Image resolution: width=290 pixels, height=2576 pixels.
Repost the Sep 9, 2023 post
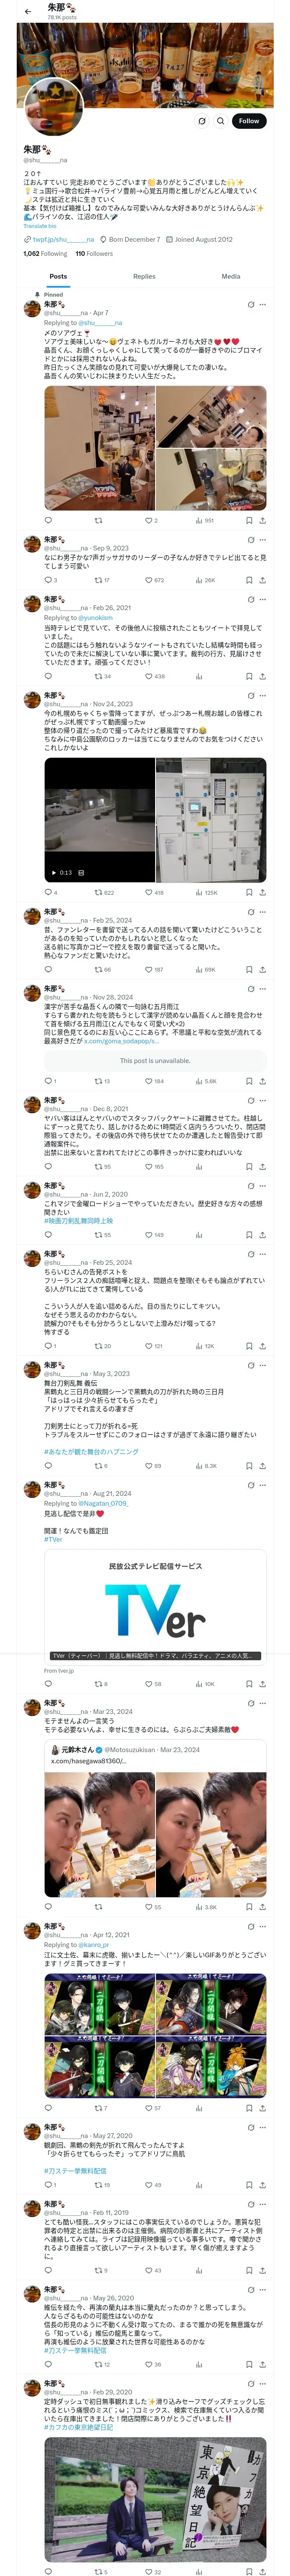[98, 580]
